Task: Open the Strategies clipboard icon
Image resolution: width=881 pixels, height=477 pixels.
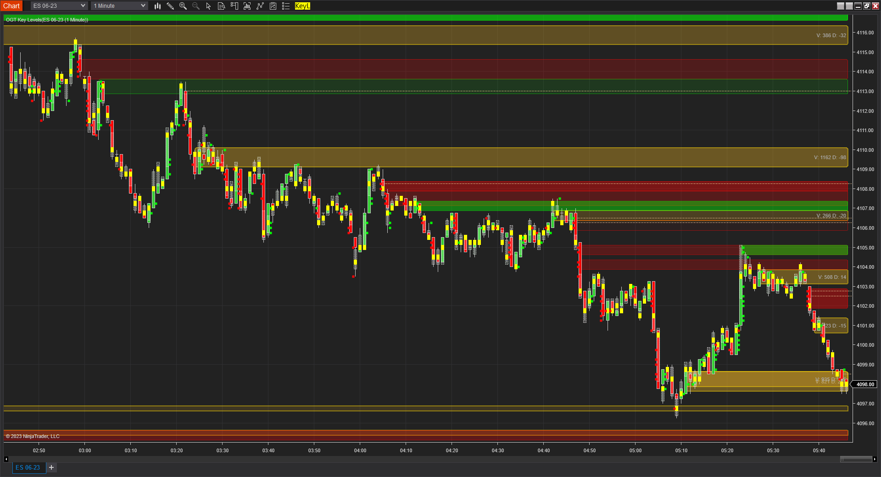Action: (x=273, y=6)
